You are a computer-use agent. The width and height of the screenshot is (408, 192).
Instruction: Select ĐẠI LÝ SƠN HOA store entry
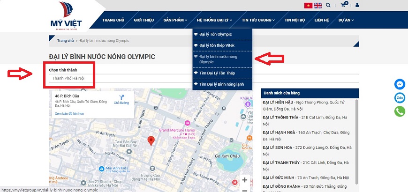click(307, 151)
